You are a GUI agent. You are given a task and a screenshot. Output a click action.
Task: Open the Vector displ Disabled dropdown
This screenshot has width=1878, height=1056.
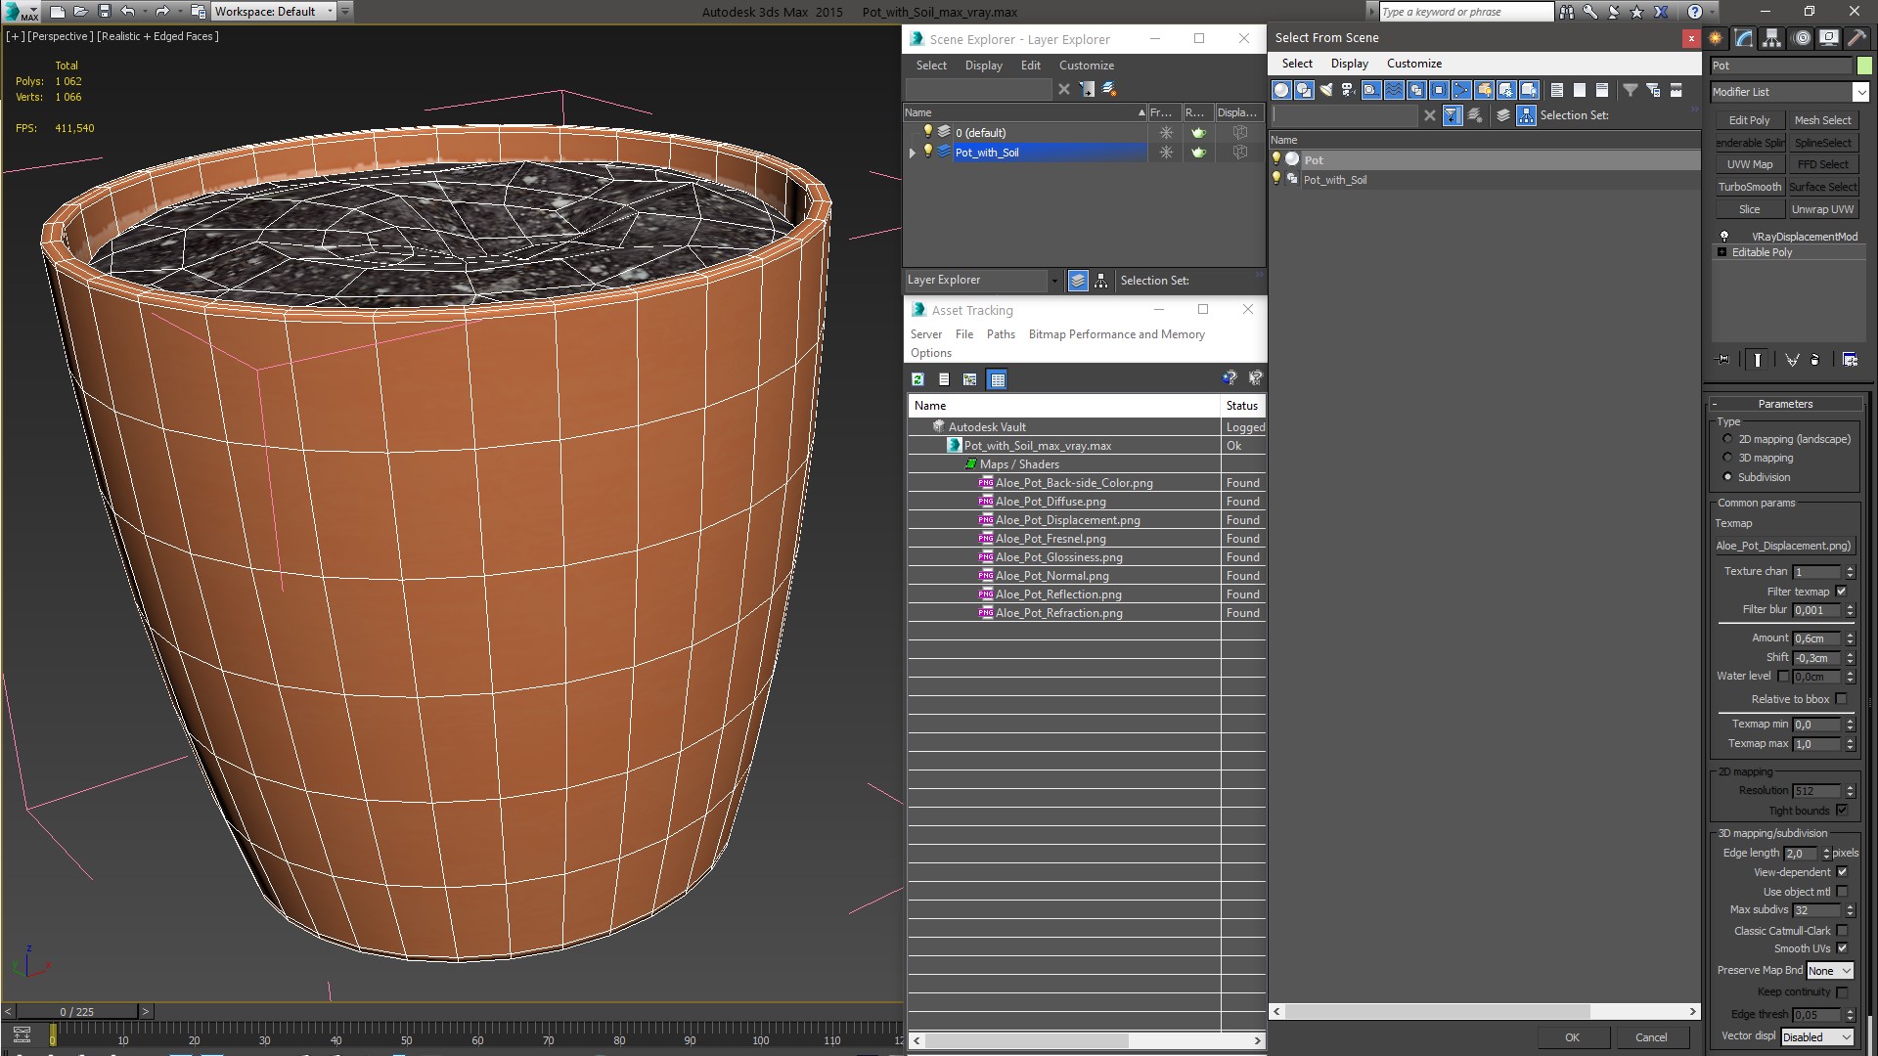pyautogui.click(x=1816, y=1037)
